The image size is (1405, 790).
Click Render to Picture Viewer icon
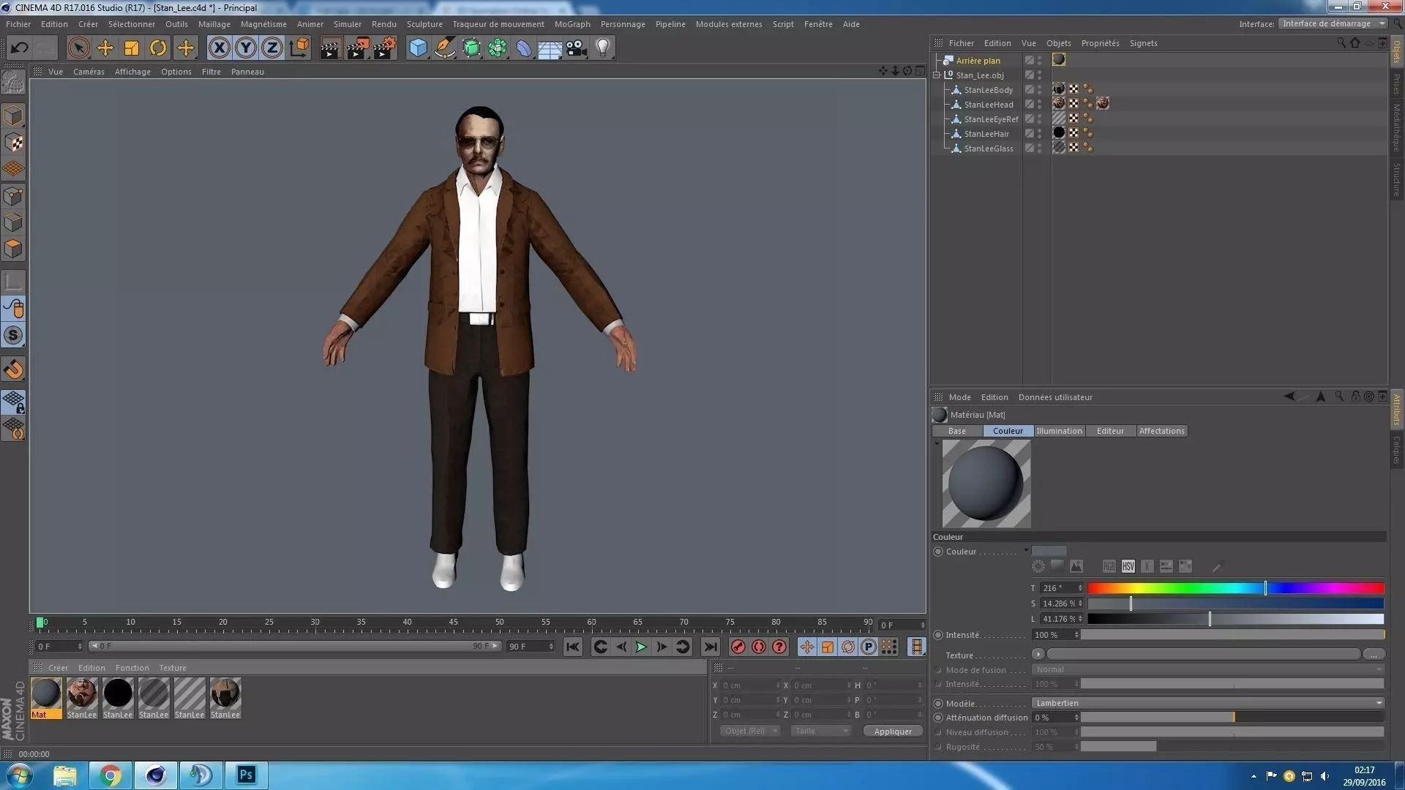point(357,48)
